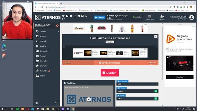Click the Chrome address bar
This screenshot has width=197, height=111.
pyautogui.click(x=107, y=7)
